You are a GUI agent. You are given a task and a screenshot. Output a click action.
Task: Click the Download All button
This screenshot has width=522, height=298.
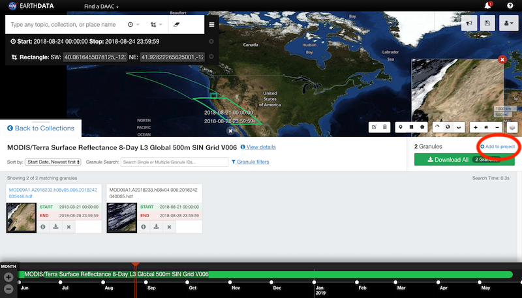465,160
